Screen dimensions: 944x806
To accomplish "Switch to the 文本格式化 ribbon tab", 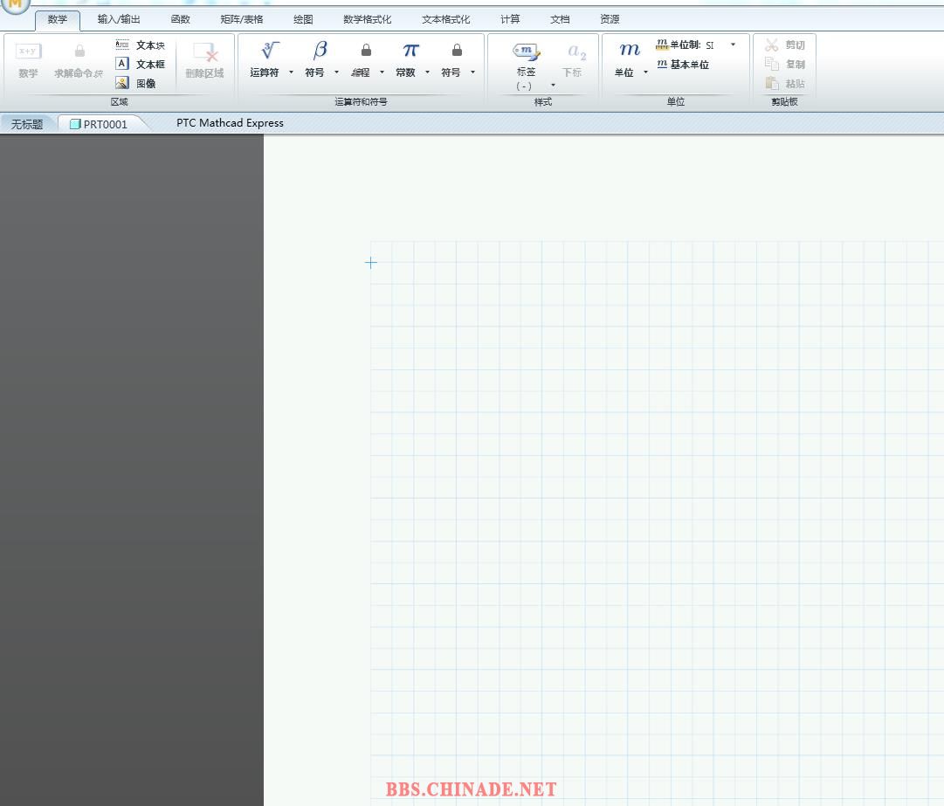I will (446, 19).
